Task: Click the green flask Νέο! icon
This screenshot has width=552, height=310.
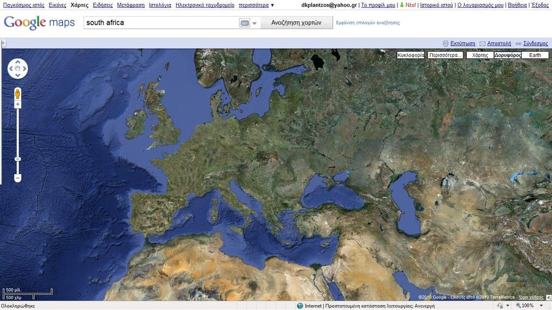Action: click(x=402, y=5)
